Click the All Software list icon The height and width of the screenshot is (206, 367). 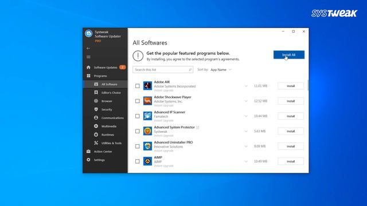96,84
